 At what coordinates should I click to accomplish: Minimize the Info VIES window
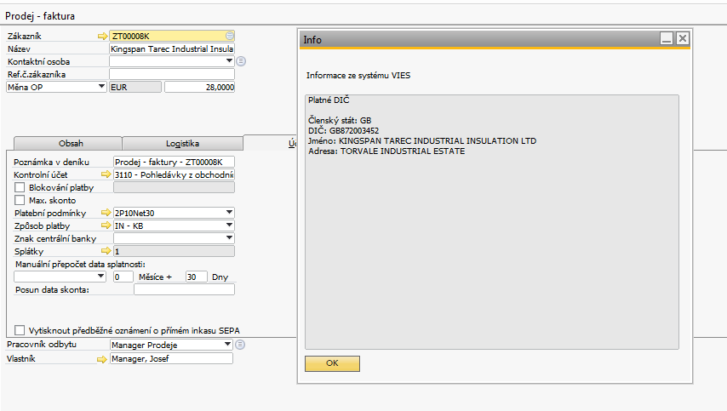pyautogui.click(x=667, y=38)
